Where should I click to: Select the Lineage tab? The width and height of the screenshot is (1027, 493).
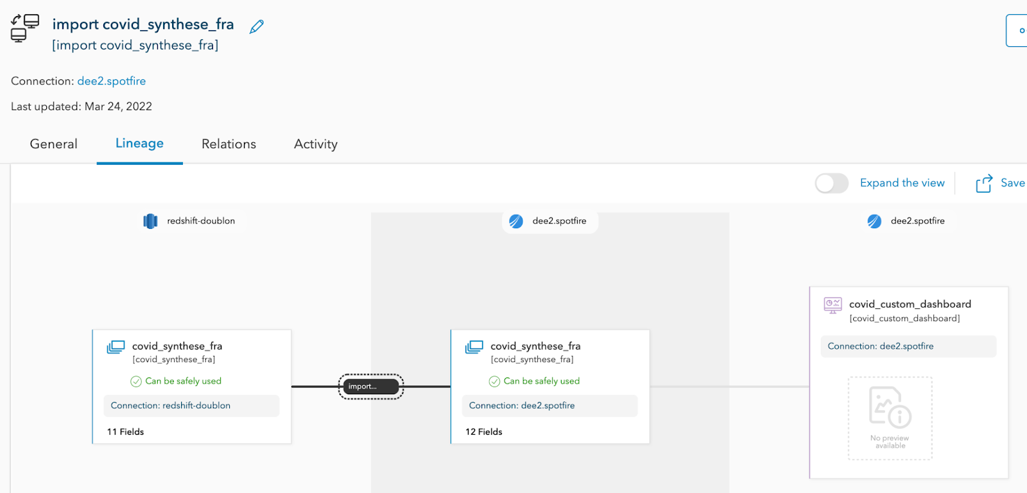(139, 144)
